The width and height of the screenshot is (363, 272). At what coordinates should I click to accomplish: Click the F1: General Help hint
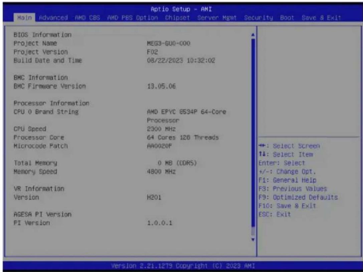288,180
